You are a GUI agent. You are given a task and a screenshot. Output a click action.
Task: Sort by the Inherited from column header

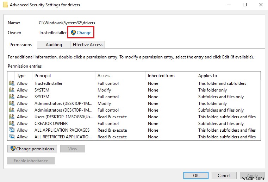coord(171,76)
